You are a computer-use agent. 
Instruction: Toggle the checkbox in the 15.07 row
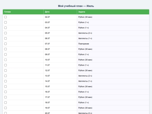6,86
